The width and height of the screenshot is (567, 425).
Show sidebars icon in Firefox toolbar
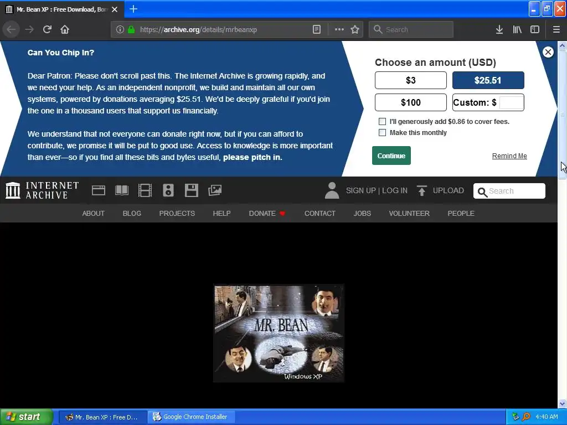coord(535,29)
